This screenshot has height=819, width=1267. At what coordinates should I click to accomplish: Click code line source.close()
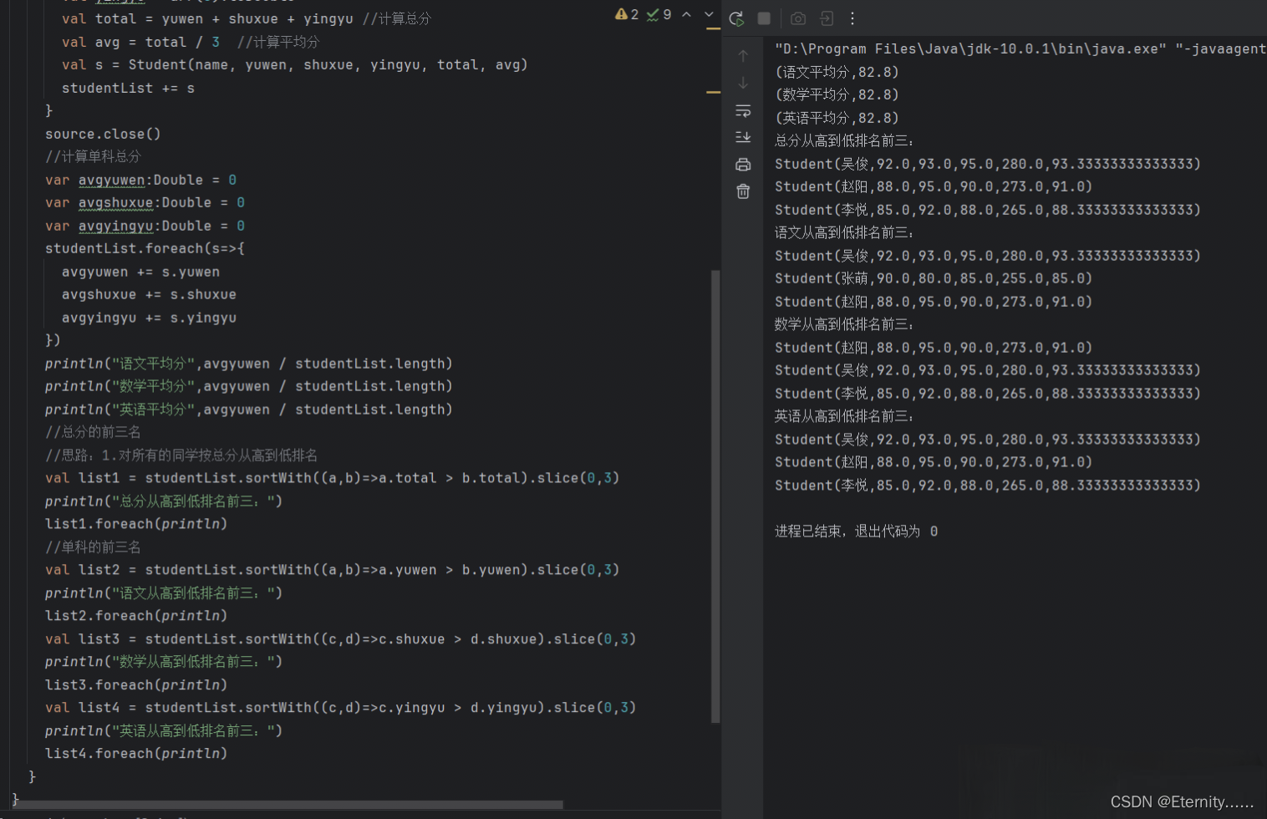click(103, 134)
